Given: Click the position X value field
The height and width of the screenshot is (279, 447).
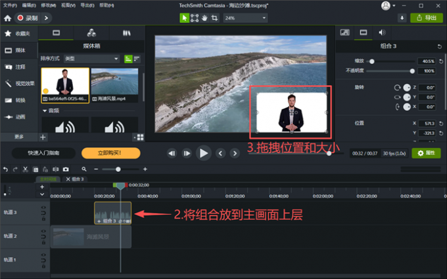Looking at the screenshot, I should click(x=427, y=123).
